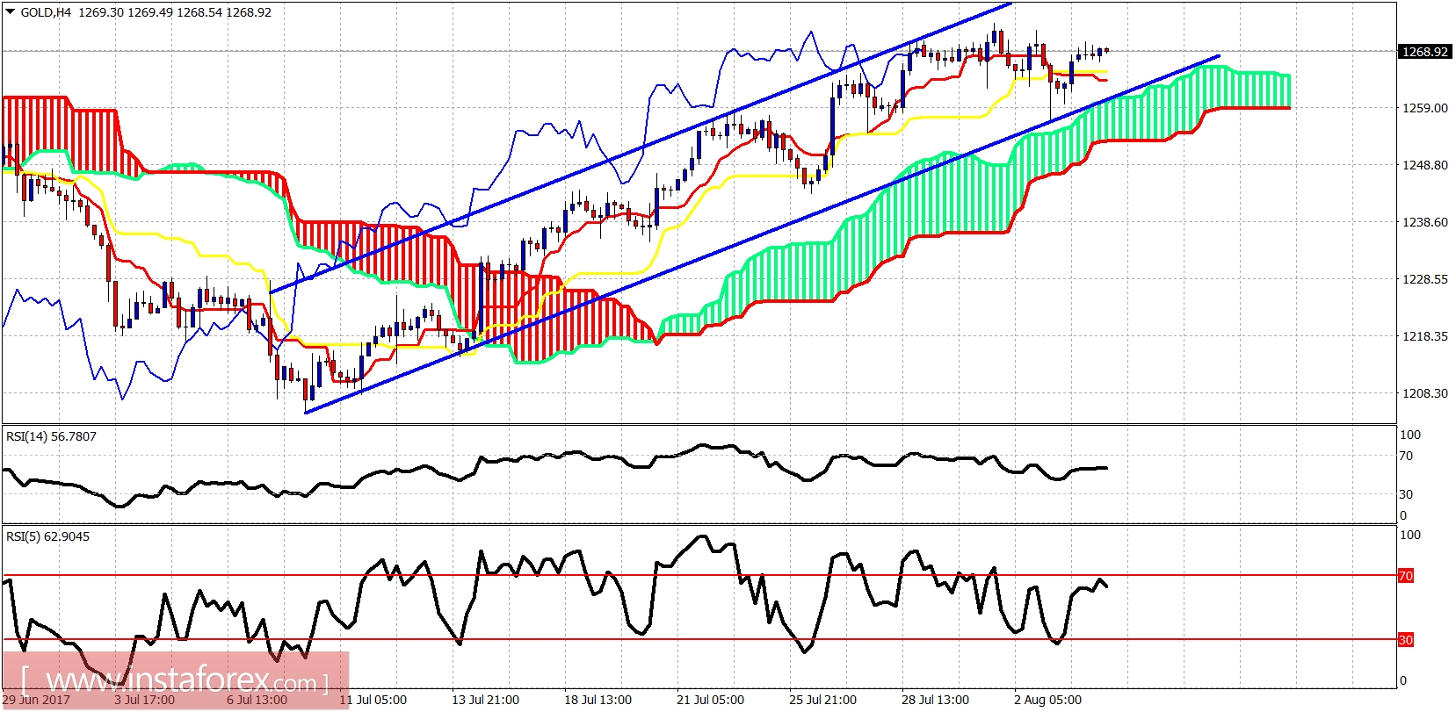Select the RSI(5) 62.9045 indicator label
Screen dimensions: 1456x712
(x=47, y=536)
